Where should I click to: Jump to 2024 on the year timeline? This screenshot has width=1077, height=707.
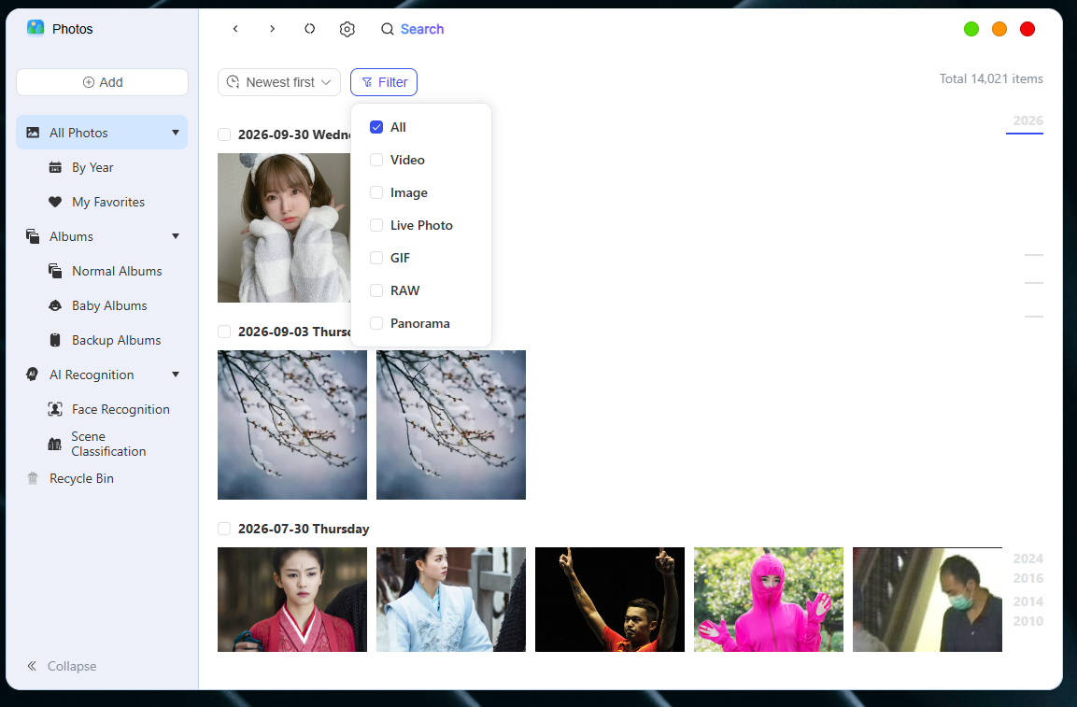tap(1028, 559)
